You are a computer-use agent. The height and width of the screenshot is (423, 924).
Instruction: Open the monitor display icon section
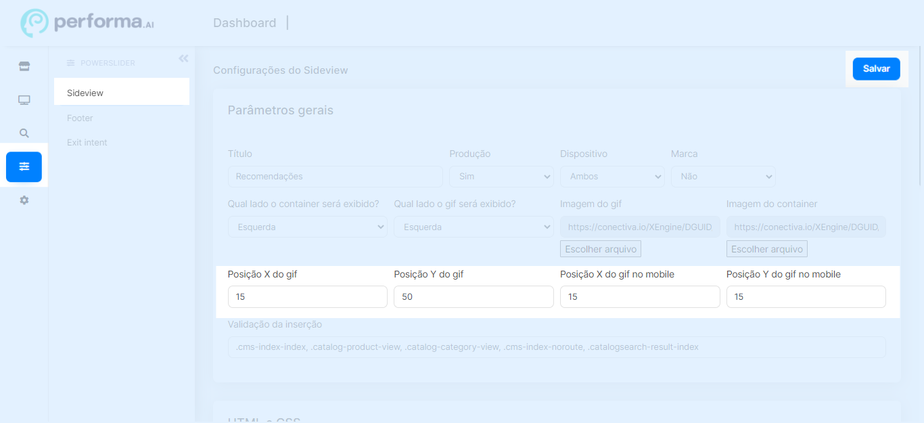tap(24, 100)
